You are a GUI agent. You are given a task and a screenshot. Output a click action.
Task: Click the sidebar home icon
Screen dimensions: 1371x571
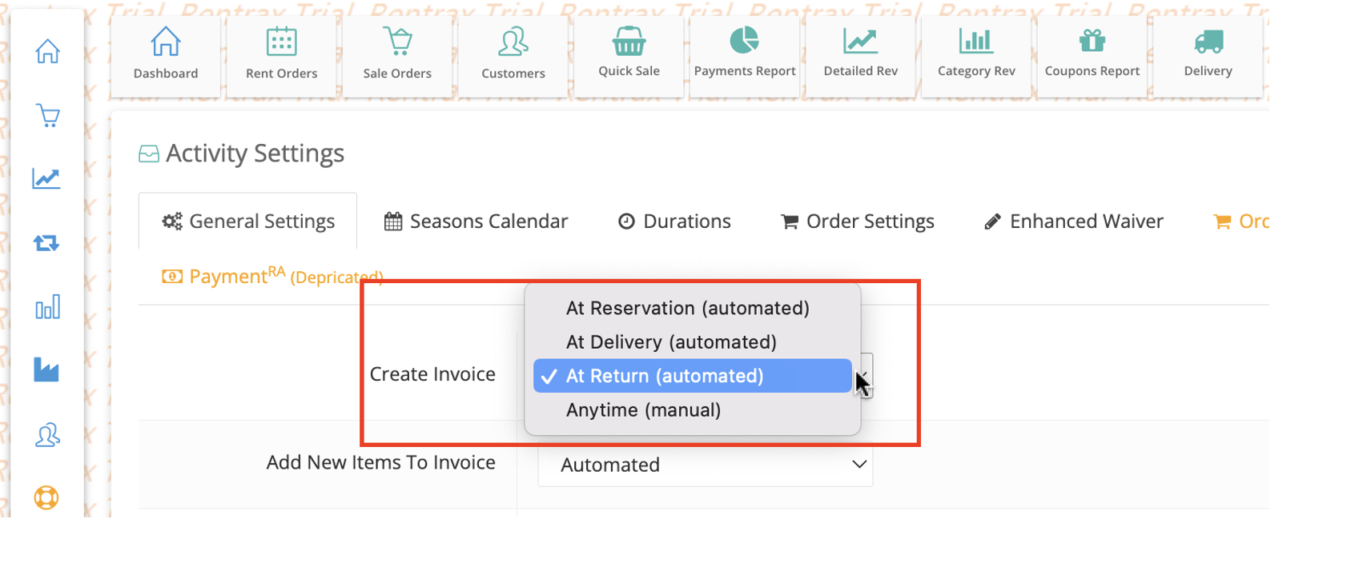47,52
